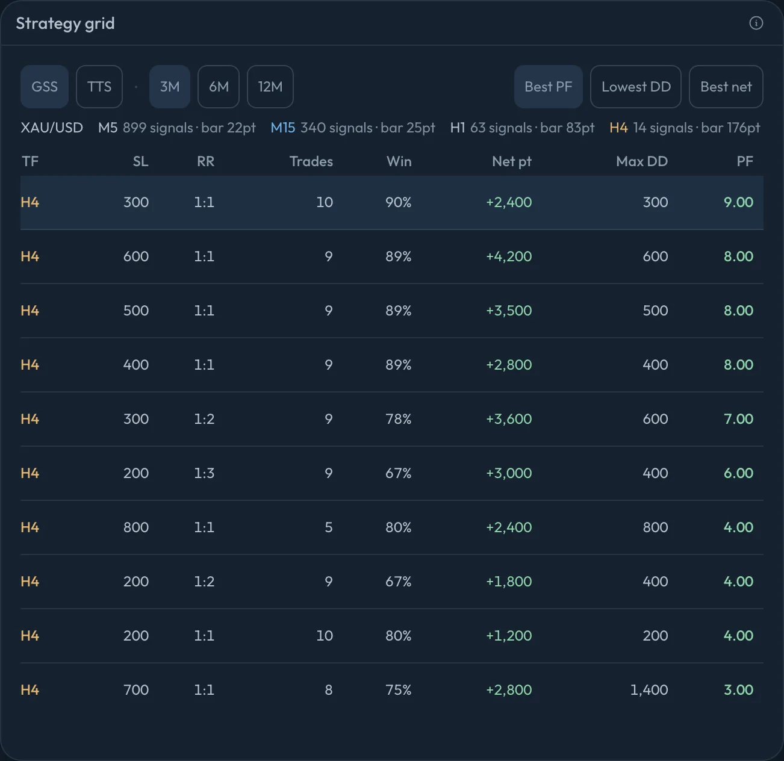Click the TF column header

click(x=30, y=161)
